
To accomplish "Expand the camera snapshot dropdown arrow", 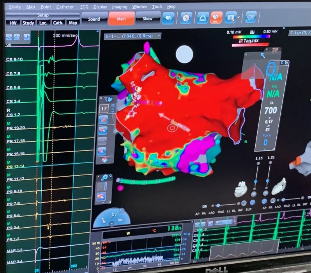I will 239,17.
